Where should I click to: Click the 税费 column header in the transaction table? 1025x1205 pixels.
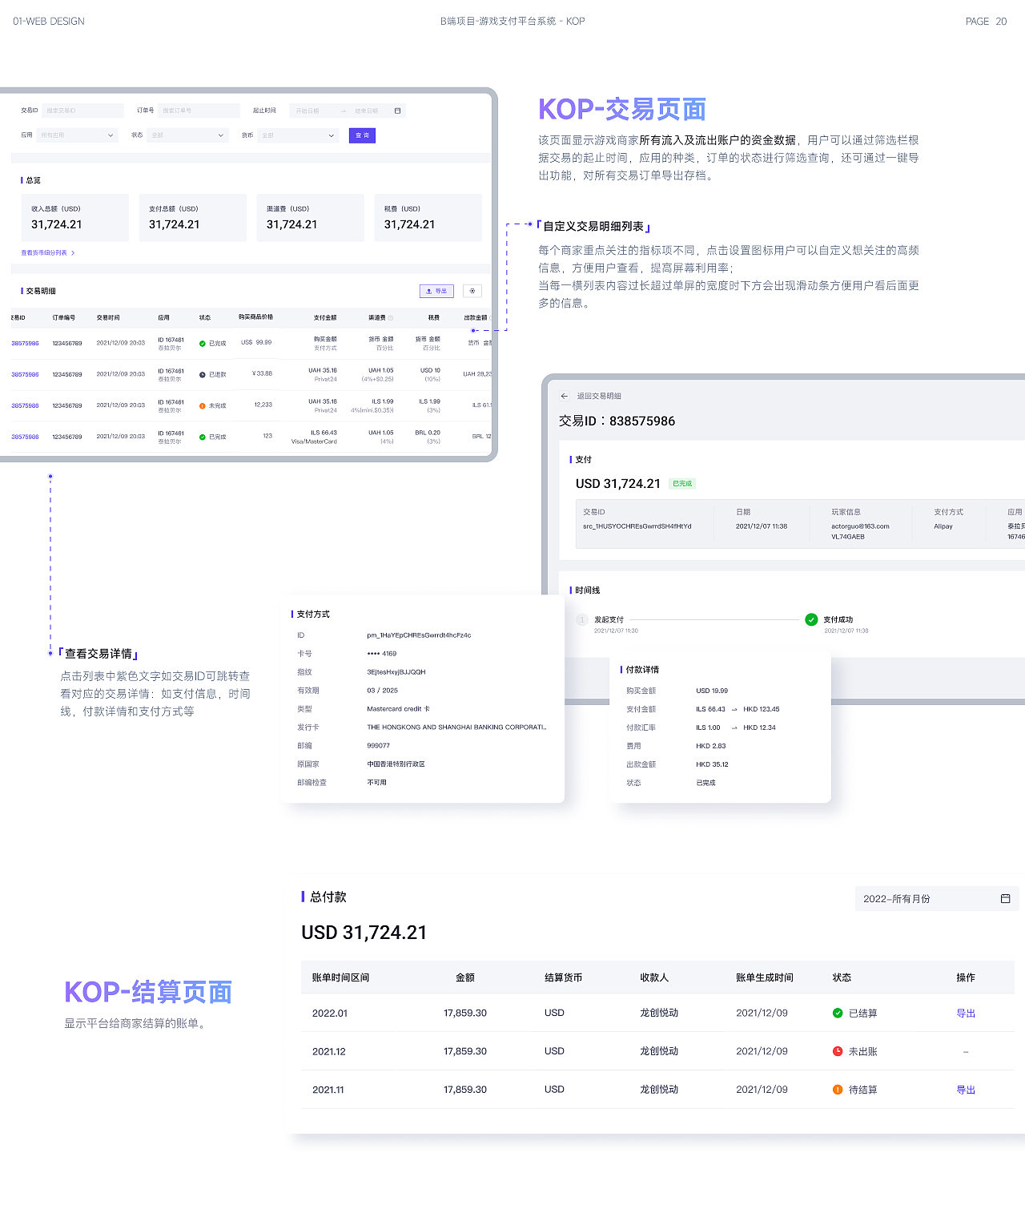tap(434, 318)
